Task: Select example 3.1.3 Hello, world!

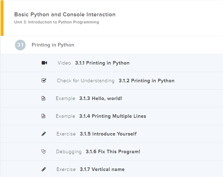Action: (x=101, y=99)
